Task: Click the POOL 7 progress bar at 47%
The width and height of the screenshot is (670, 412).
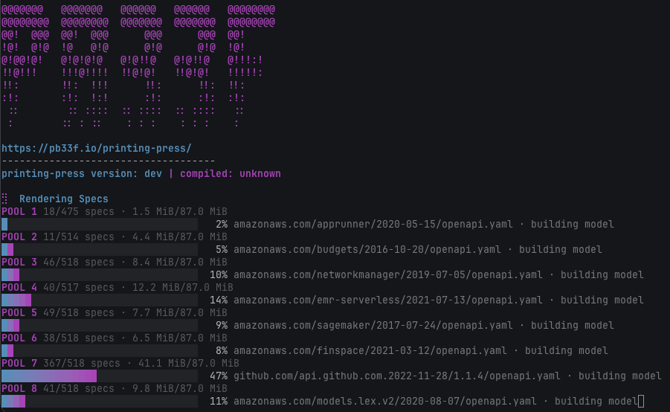Action: point(100,376)
